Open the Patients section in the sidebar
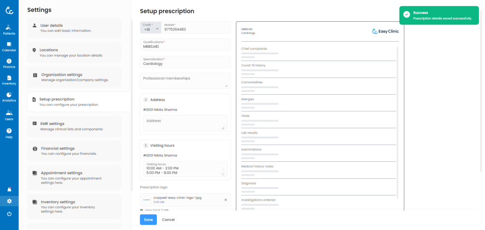 pos(9,29)
